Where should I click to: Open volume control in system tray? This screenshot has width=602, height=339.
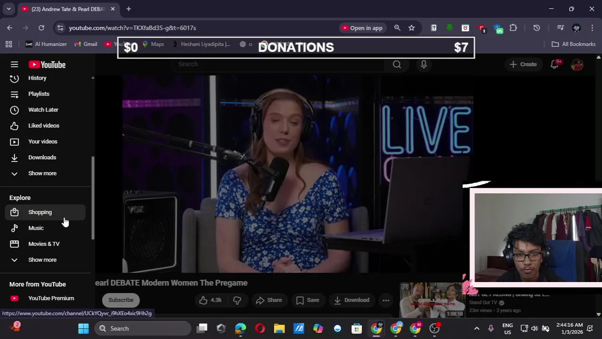535,329
